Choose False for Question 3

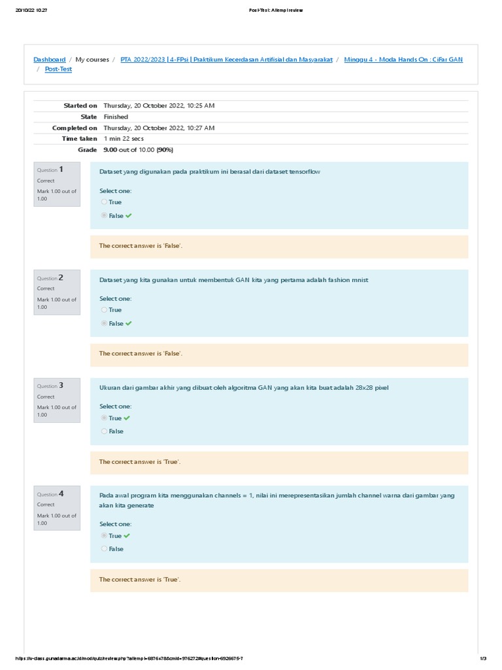coord(104,431)
